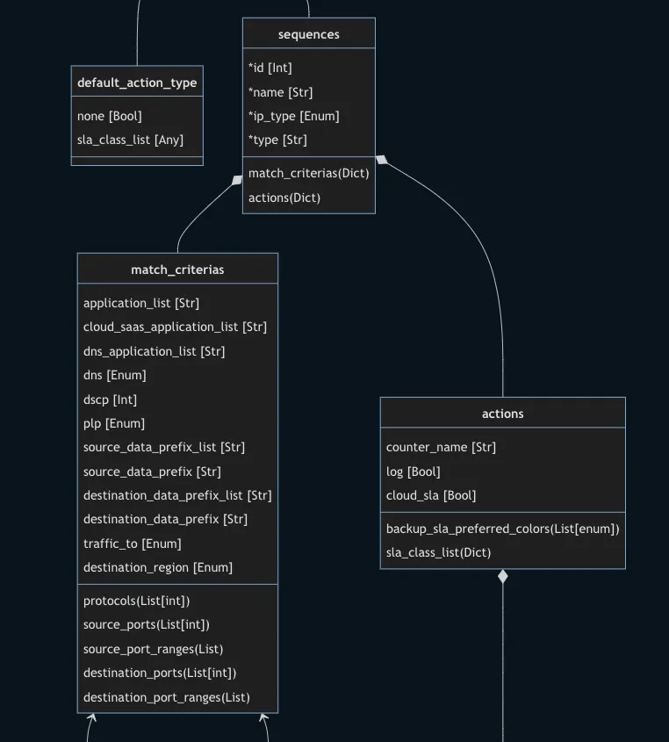The image size is (669, 742).
Task: Click the "counter_name [Str]" attribute
Action: pos(441,447)
